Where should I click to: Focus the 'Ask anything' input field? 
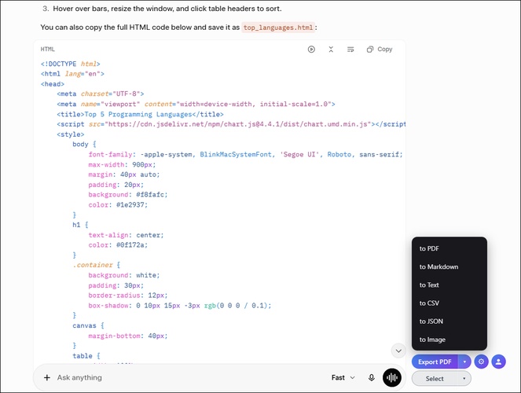coord(189,377)
